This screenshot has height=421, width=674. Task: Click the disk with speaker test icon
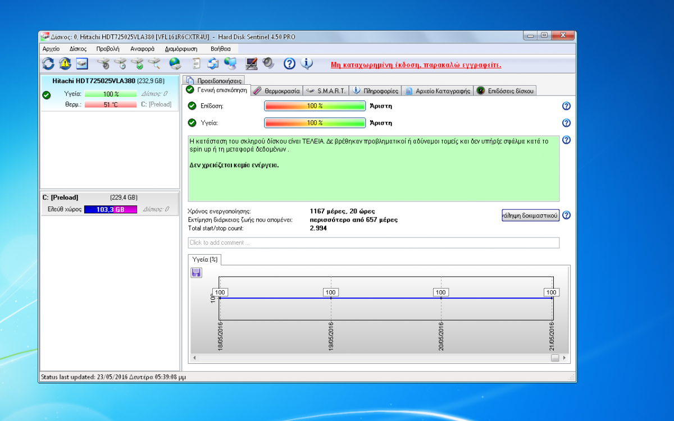click(103, 63)
